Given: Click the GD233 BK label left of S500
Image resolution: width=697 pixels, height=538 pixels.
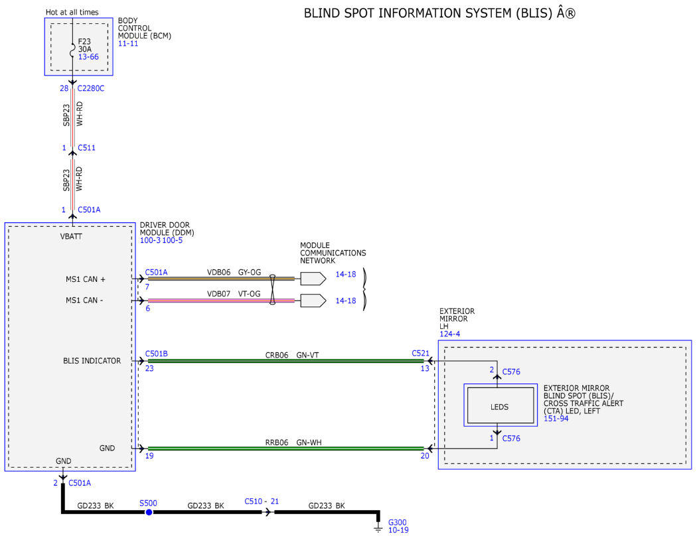Looking at the screenshot, I should tap(96, 505).
